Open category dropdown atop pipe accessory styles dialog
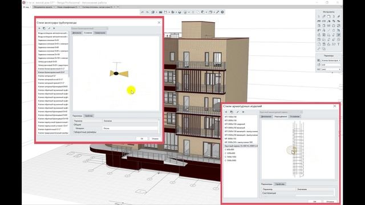 coord(90,28)
